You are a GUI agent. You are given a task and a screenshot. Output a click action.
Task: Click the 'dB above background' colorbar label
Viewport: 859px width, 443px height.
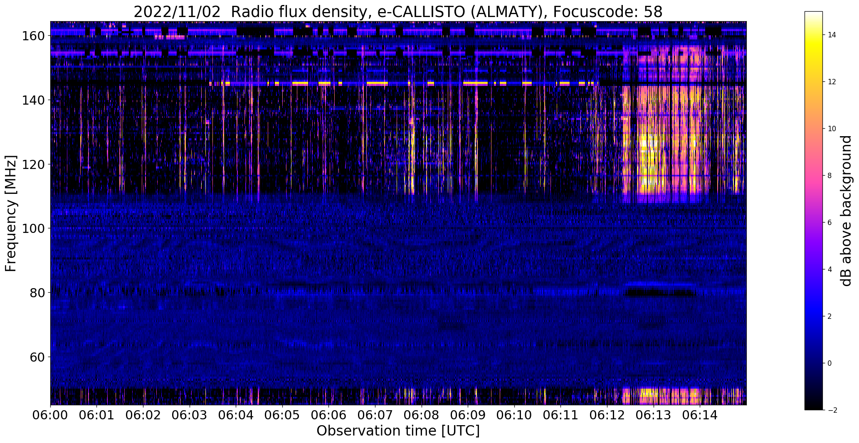point(846,210)
